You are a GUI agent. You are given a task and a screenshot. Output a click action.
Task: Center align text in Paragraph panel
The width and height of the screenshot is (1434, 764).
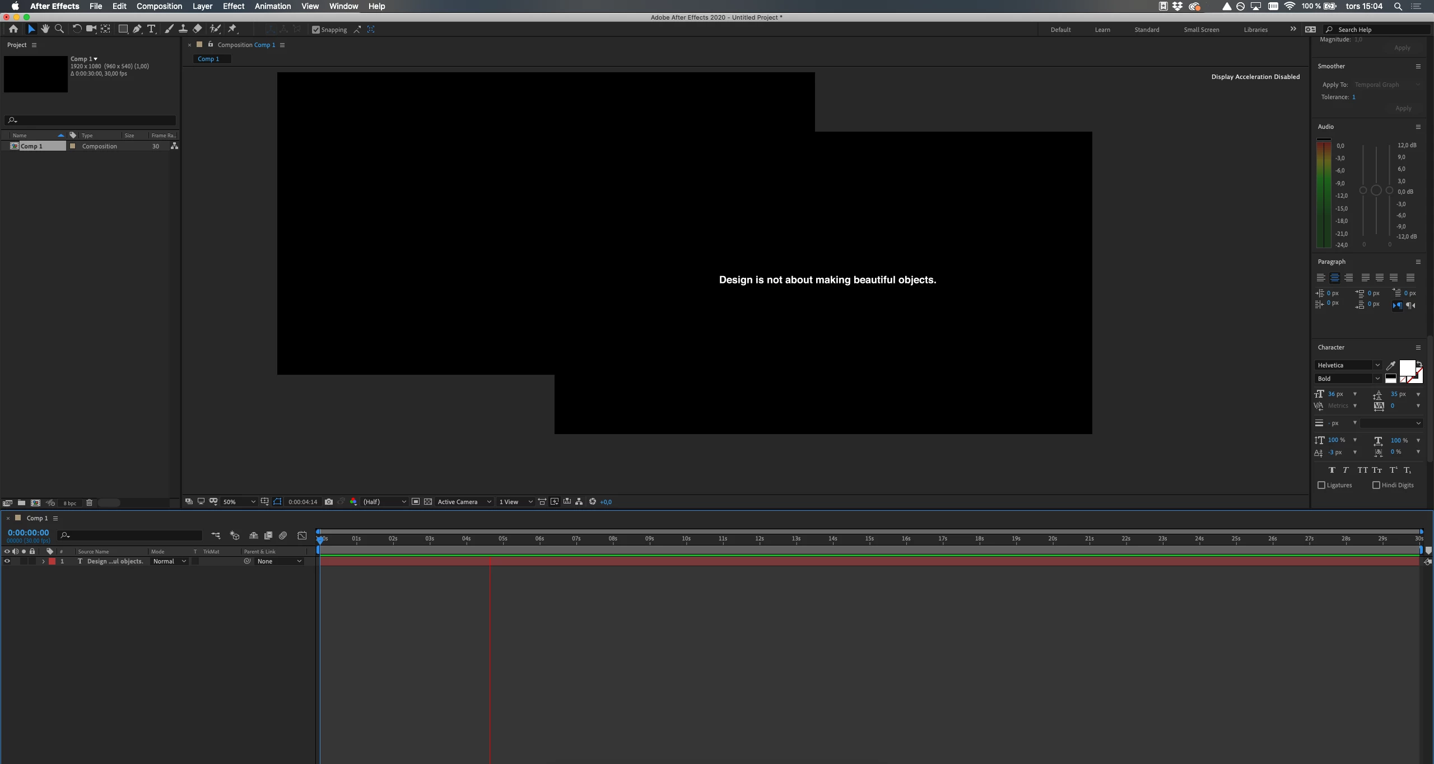pos(1335,278)
